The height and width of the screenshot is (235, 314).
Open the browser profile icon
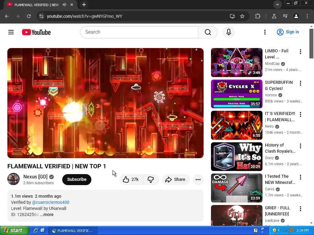point(296,16)
